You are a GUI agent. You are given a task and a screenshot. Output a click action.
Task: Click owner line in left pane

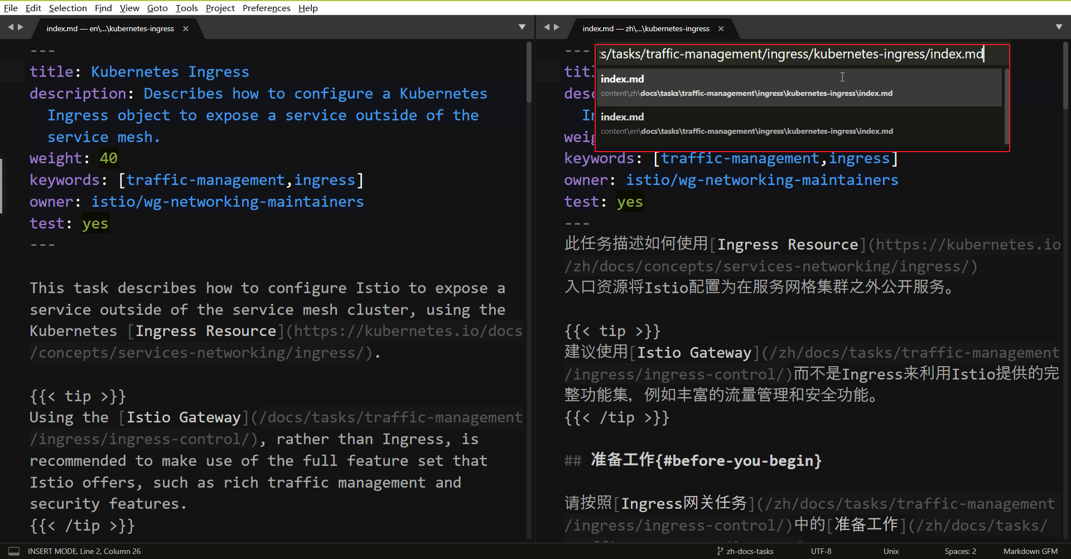point(197,202)
